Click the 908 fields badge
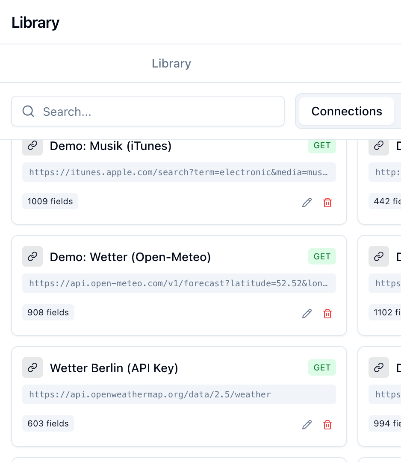This screenshot has width=401, height=476. [48, 312]
